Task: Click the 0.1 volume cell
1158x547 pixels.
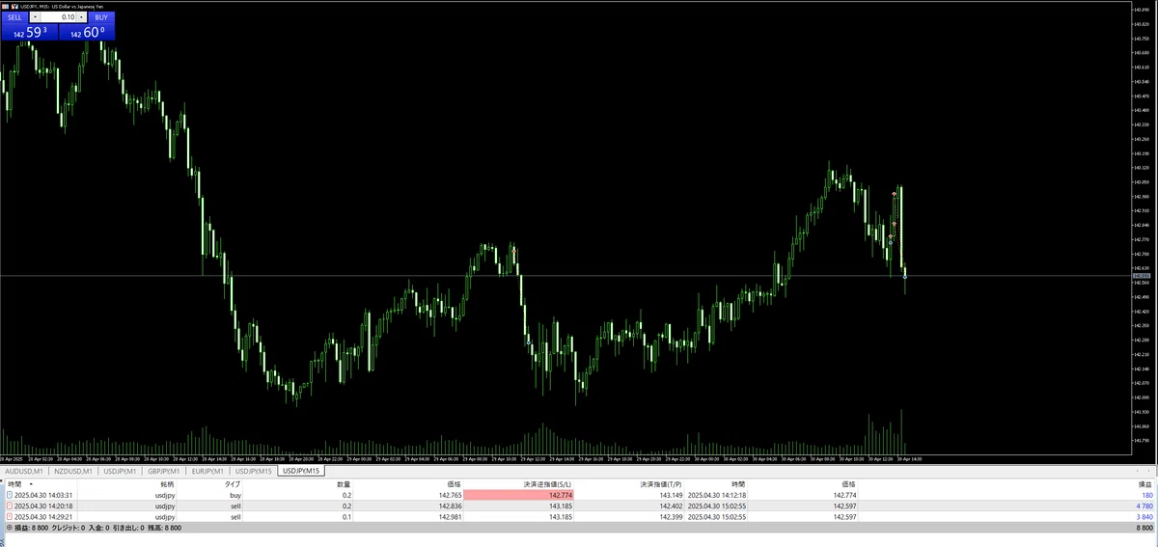Action: click(x=346, y=517)
